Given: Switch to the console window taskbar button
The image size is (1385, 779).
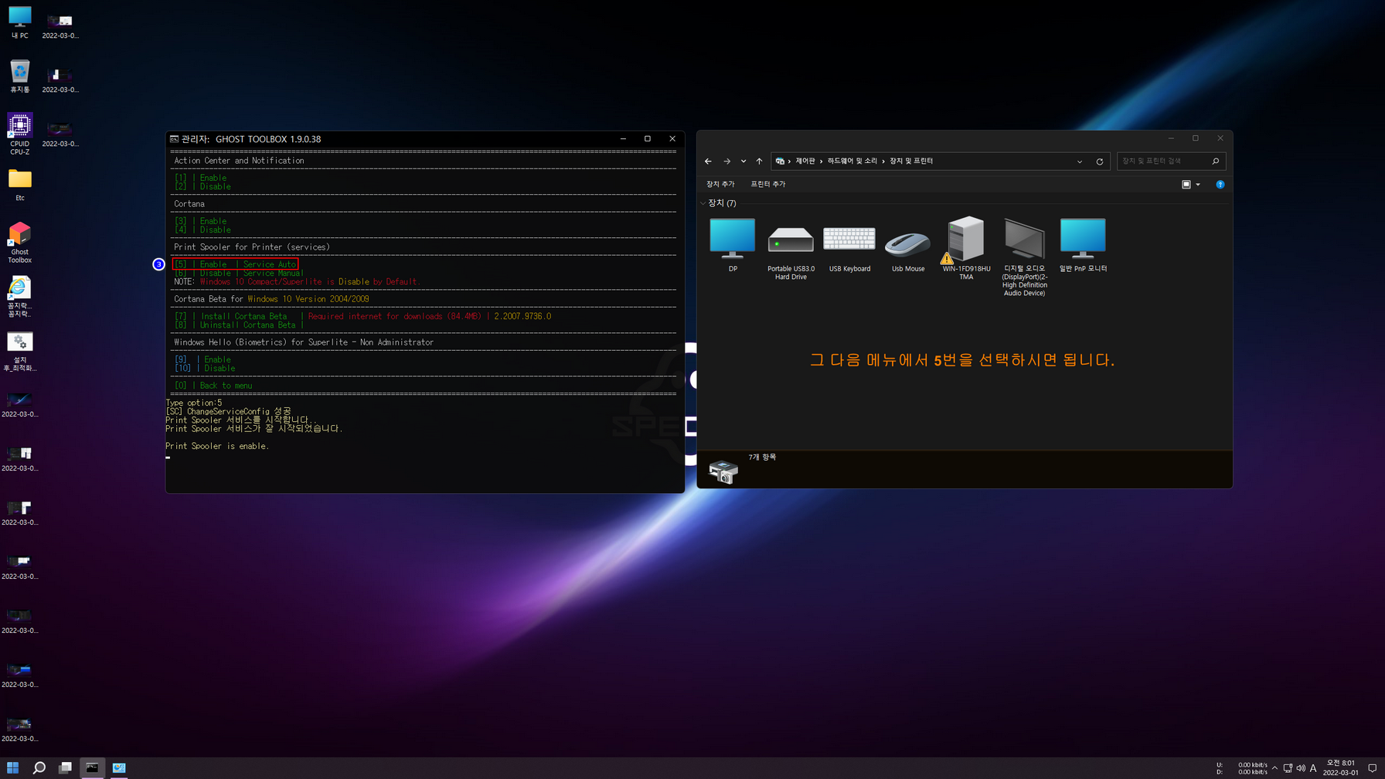Looking at the screenshot, I should pos(92,767).
